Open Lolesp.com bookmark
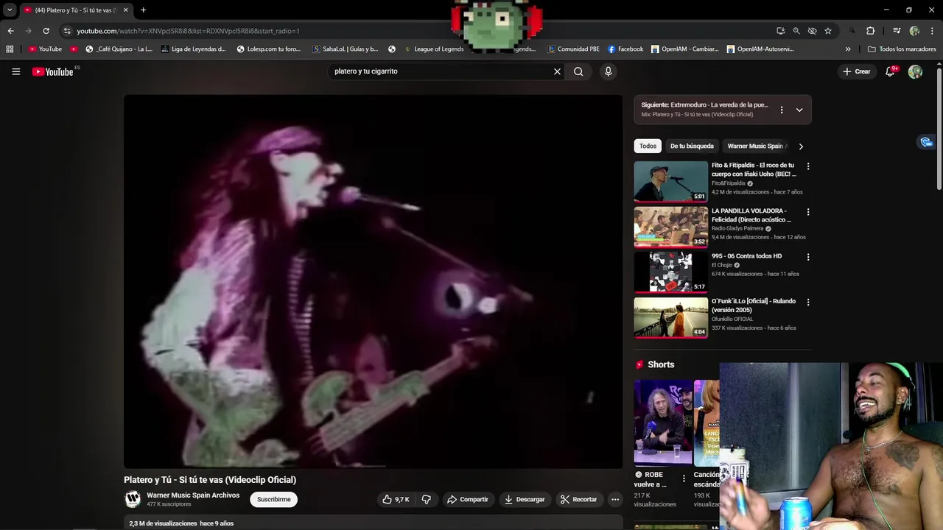 coord(268,49)
